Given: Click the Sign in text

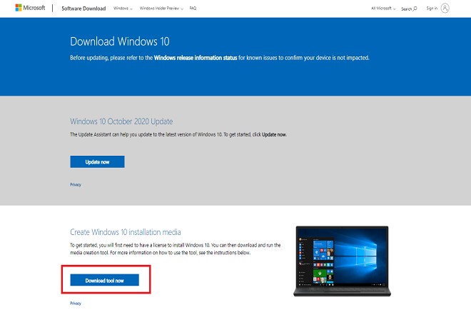Looking at the screenshot, I should [x=432, y=9].
